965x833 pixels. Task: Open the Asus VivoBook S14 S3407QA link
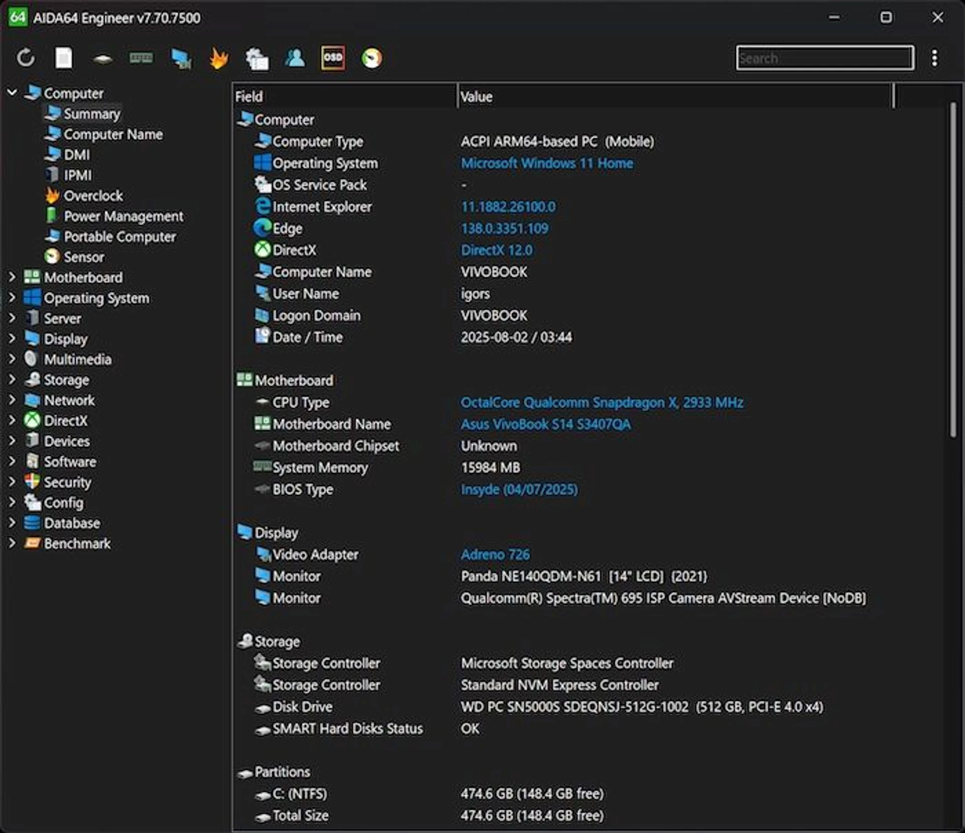tap(545, 424)
